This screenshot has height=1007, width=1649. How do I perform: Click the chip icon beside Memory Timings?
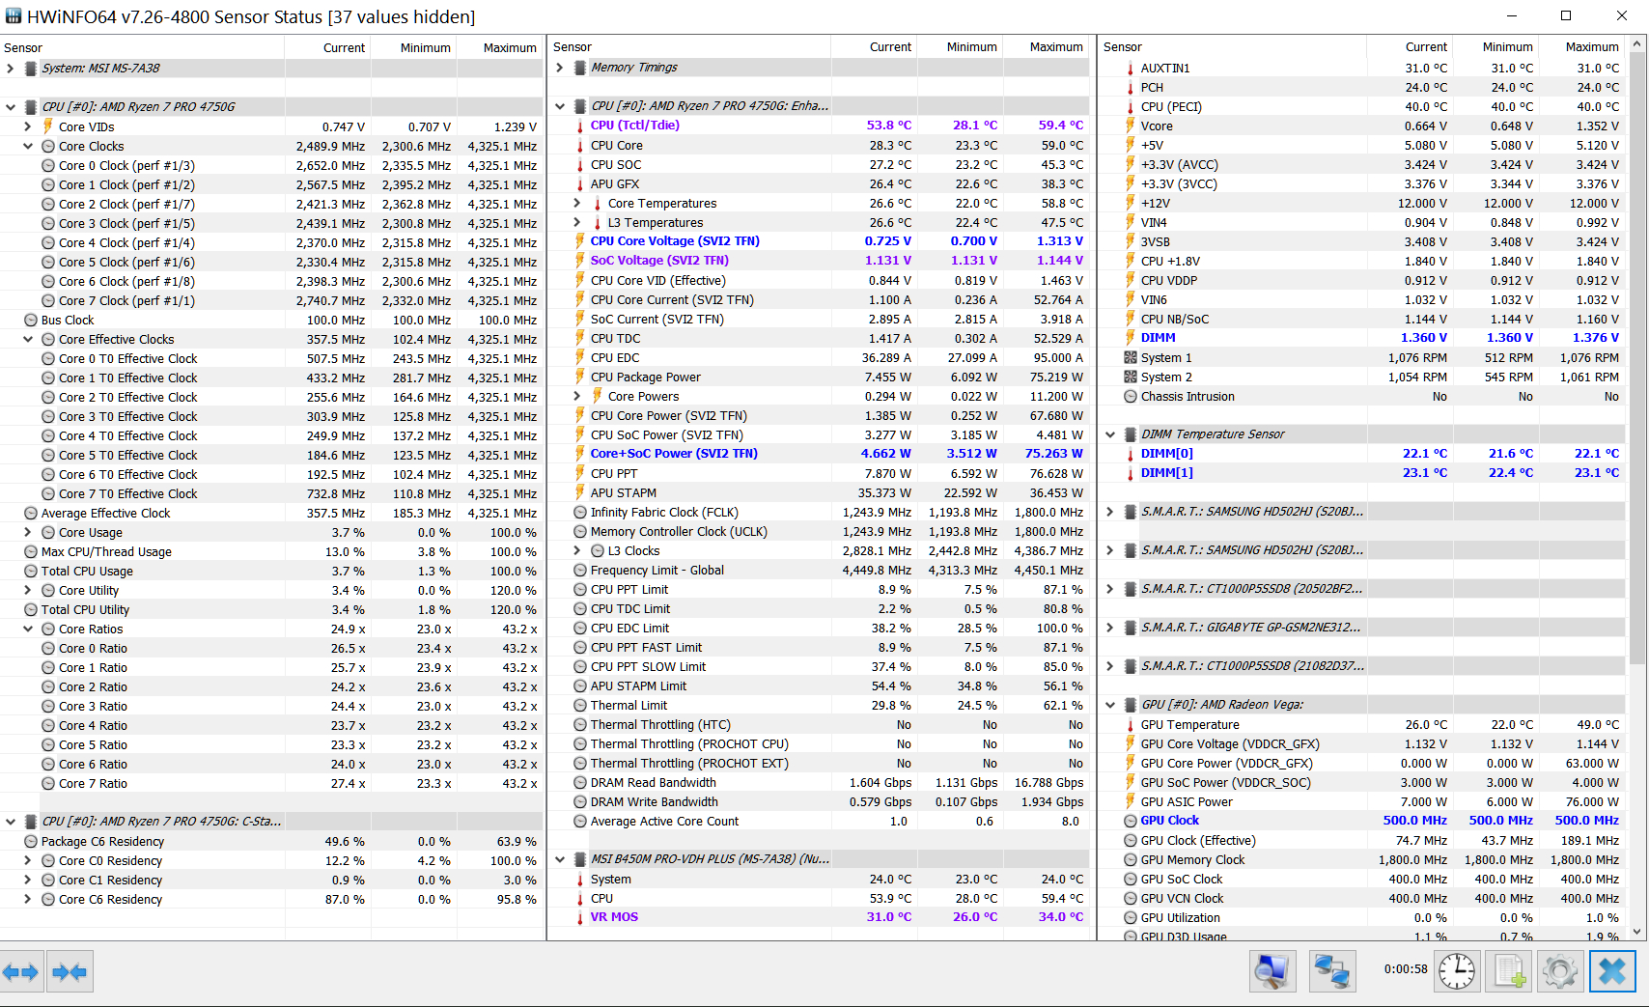click(580, 68)
